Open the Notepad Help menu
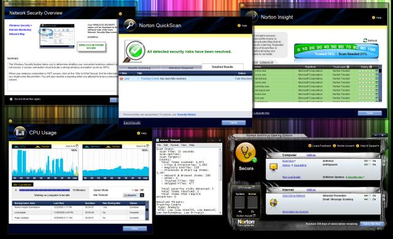Viewport: 393px width, 239px height. click(192, 145)
